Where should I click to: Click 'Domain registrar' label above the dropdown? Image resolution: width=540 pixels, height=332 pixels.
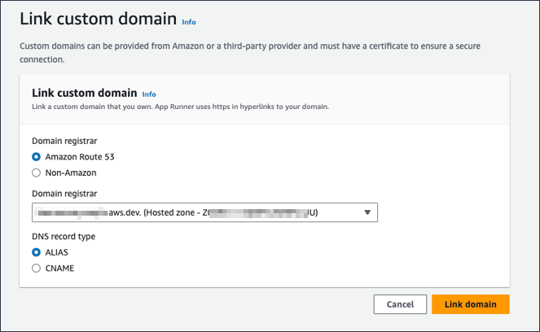tap(64, 194)
